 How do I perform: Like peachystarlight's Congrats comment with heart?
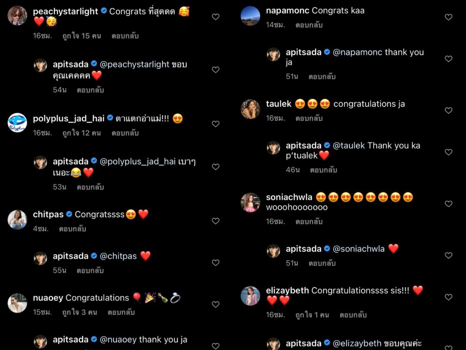coord(215,17)
